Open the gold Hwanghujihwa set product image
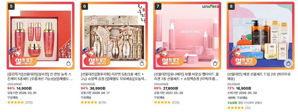Viewport: 298px width, 112px height. click(x=114, y=36)
